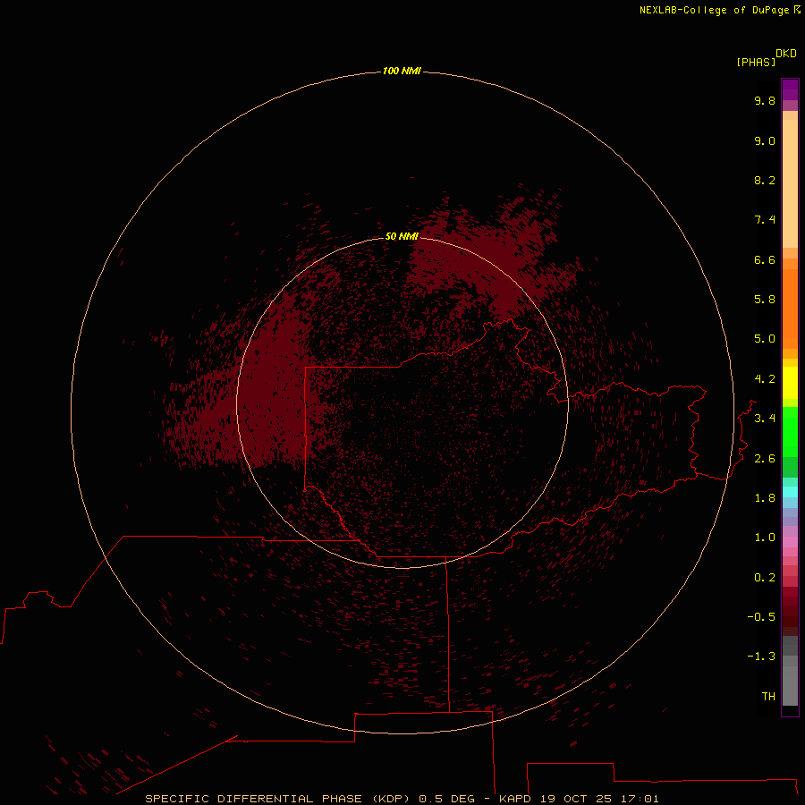The image size is (805, 805).
Task: Click the 5.0 color scale value
Action: click(765, 339)
